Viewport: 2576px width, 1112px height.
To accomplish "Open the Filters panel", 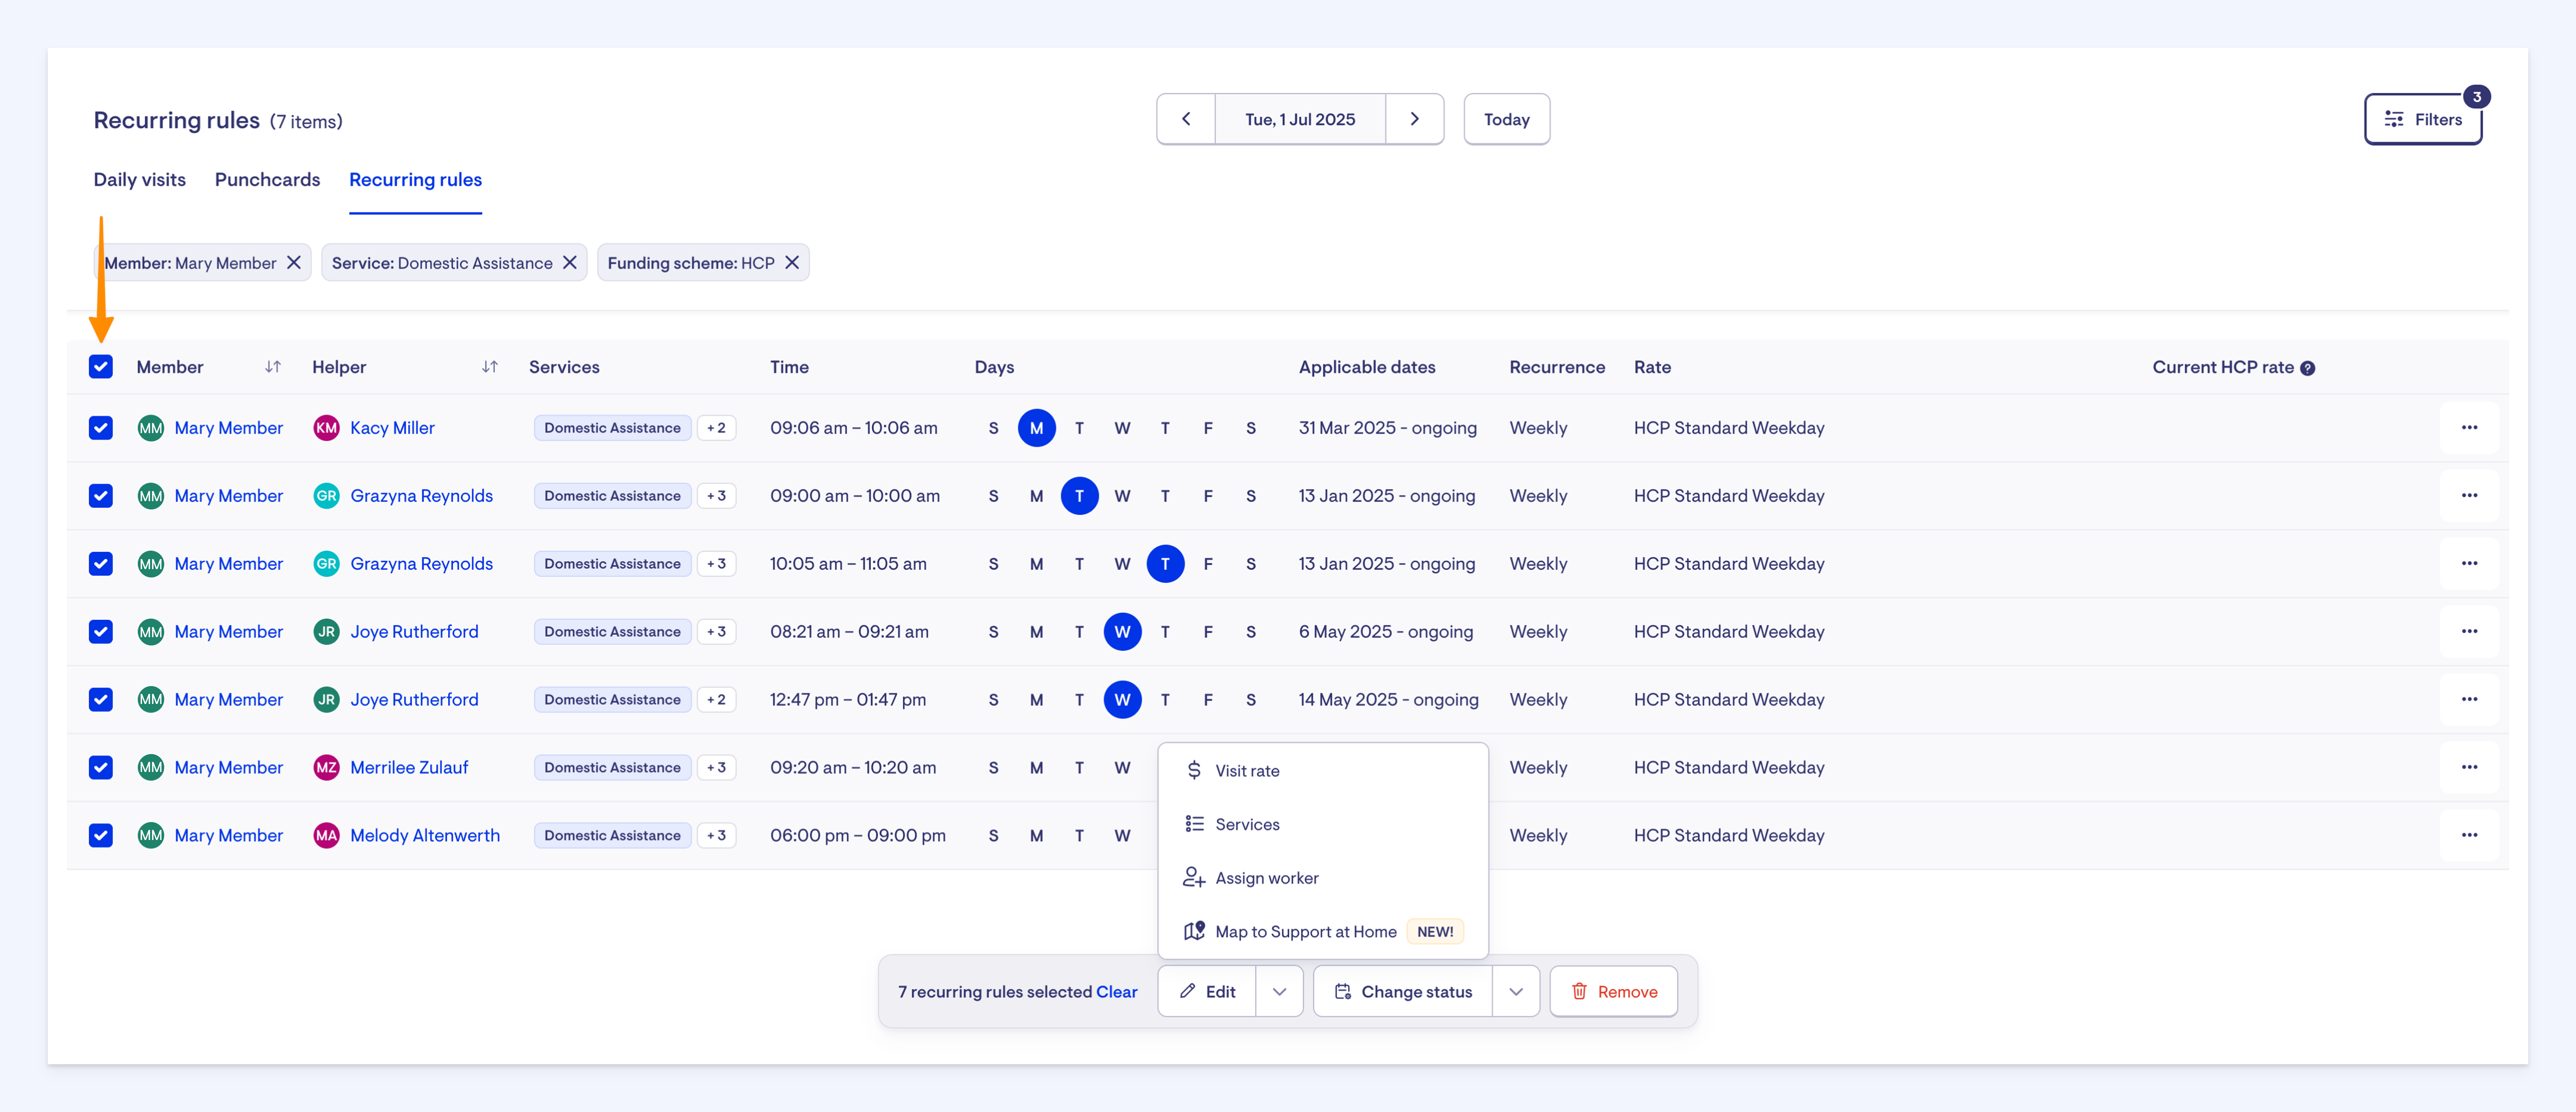I will click(2423, 120).
